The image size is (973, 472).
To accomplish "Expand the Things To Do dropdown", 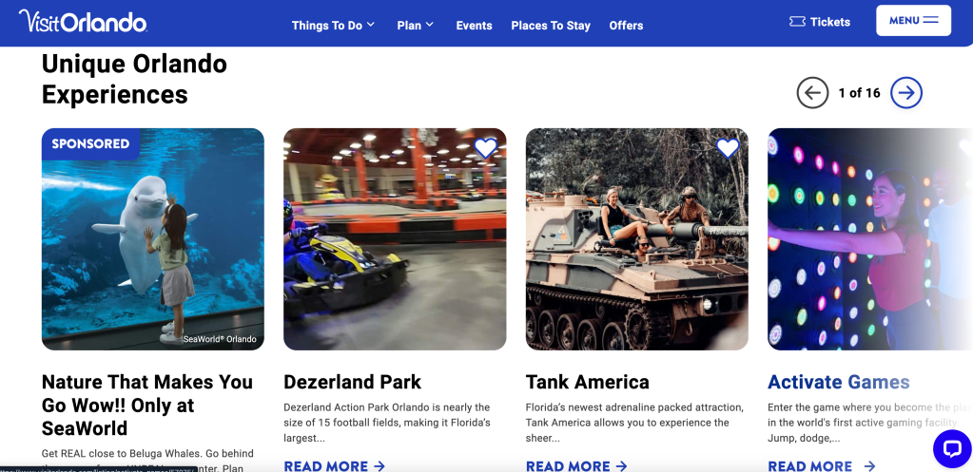I will click(333, 26).
